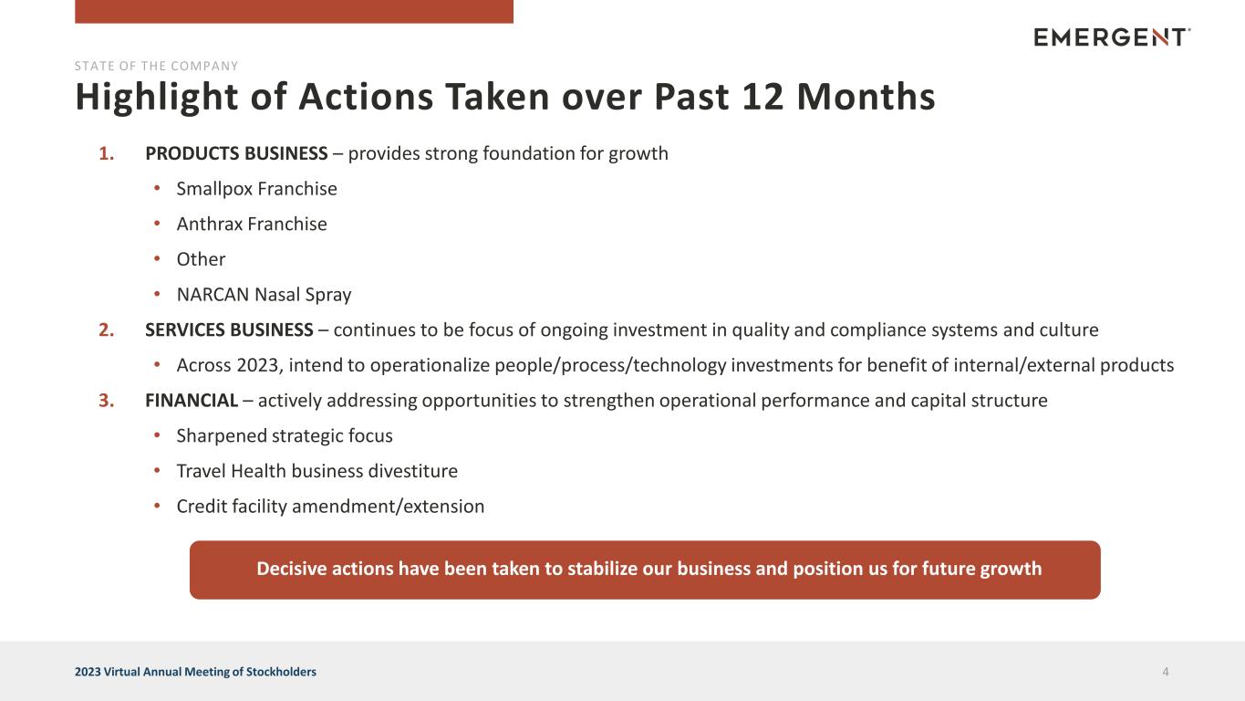Click the 'Across 2023' operationalize bullet

coord(674,365)
